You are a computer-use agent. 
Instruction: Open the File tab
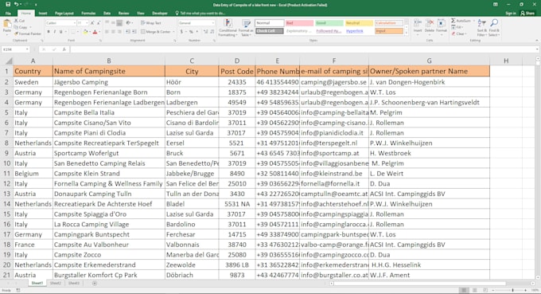[x=8, y=13]
